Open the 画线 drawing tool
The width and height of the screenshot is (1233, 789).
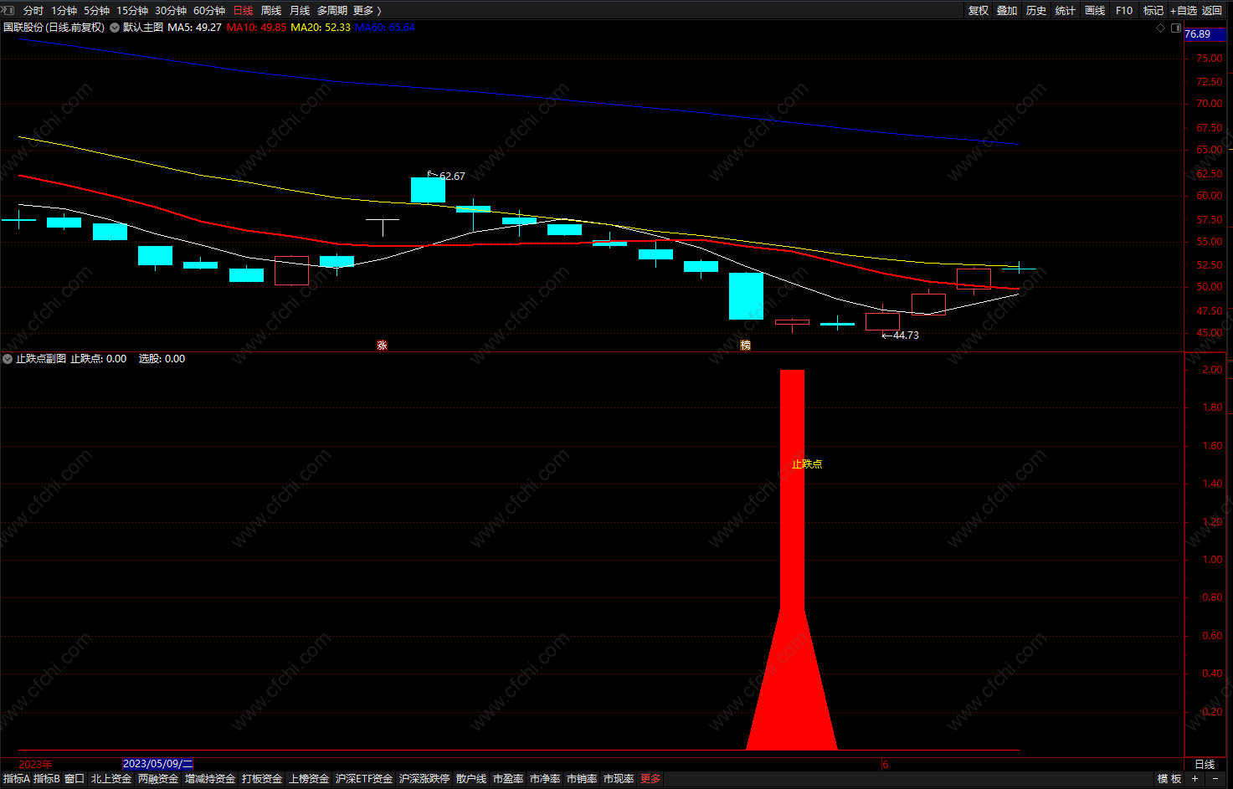pyautogui.click(x=1095, y=10)
